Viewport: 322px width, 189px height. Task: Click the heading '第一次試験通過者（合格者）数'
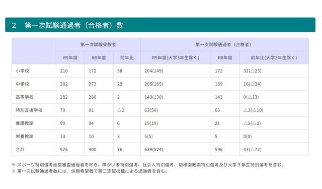pos(74,25)
